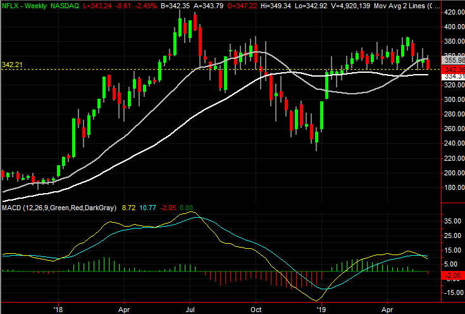This screenshot has width=465, height=314.
Task: Click the white 334.31 moving average marker
Action: 454,77
